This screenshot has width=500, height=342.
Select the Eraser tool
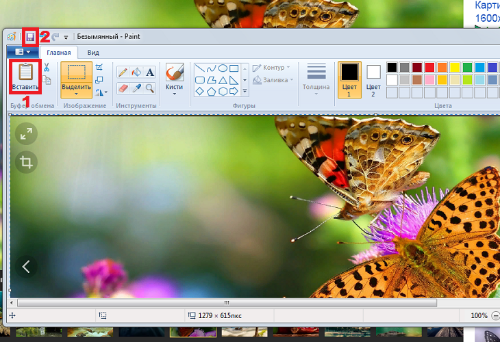pos(123,88)
